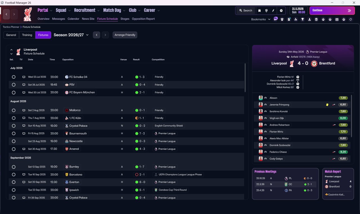This screenshot has width=360, height=214.
Task: Expand the Career menu dropdown arrow
Action: coord(158,11)
